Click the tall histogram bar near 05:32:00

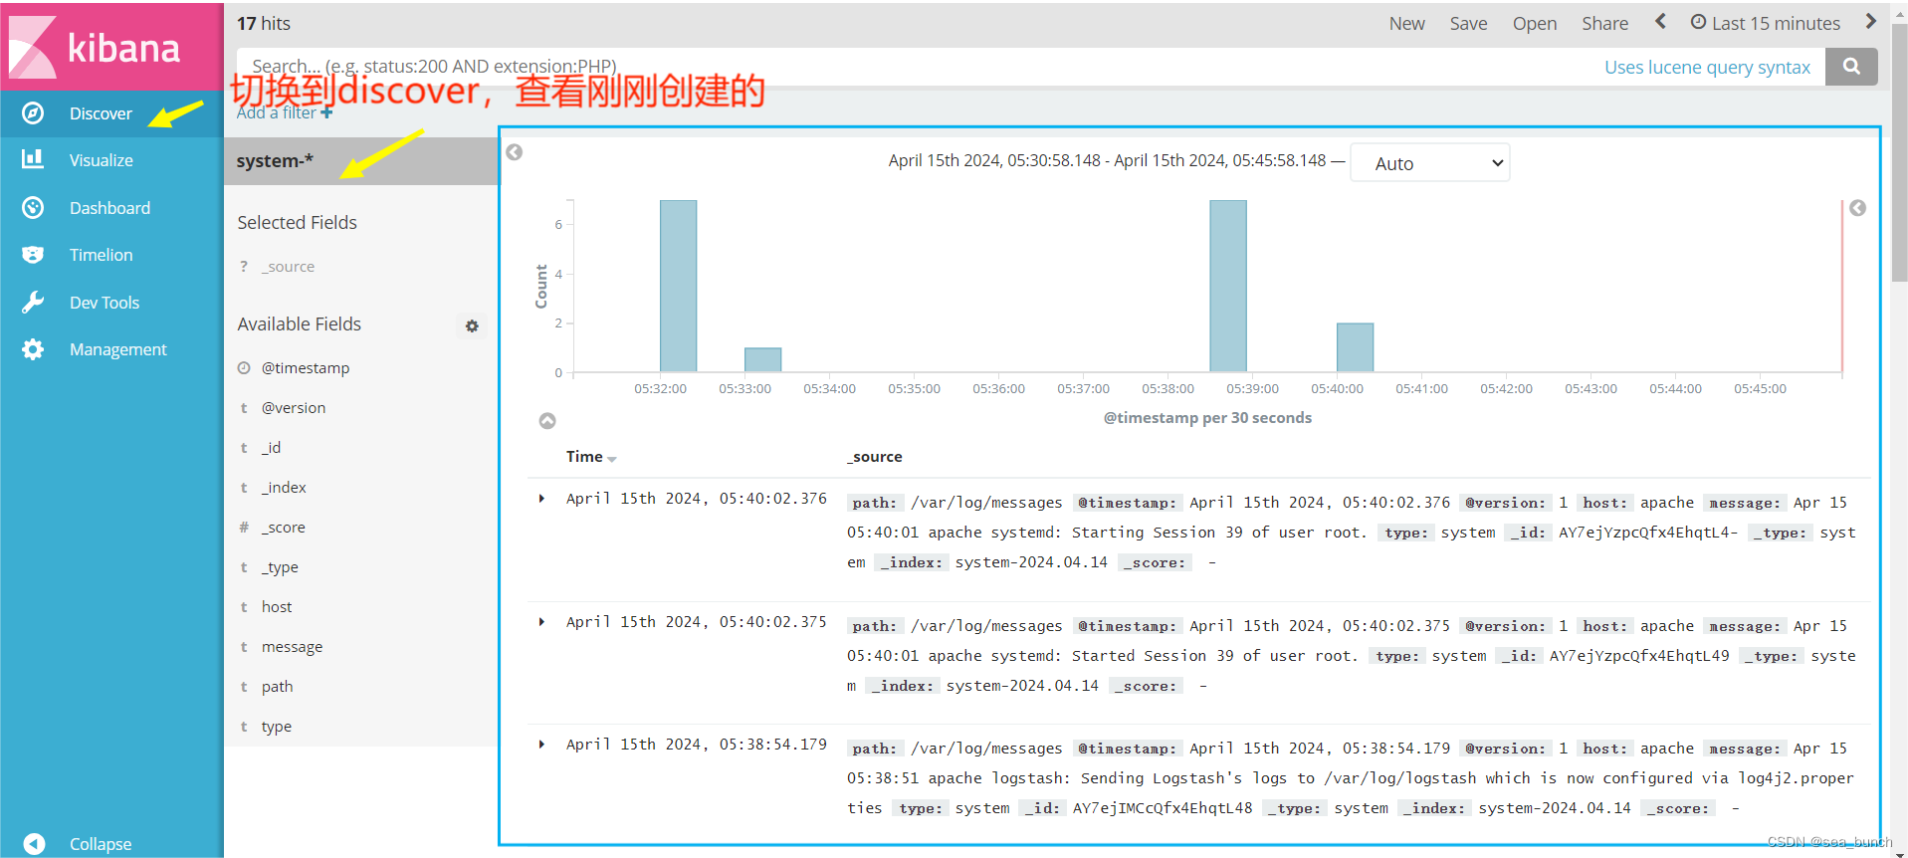pyautogui.click(x=679, y=286)
